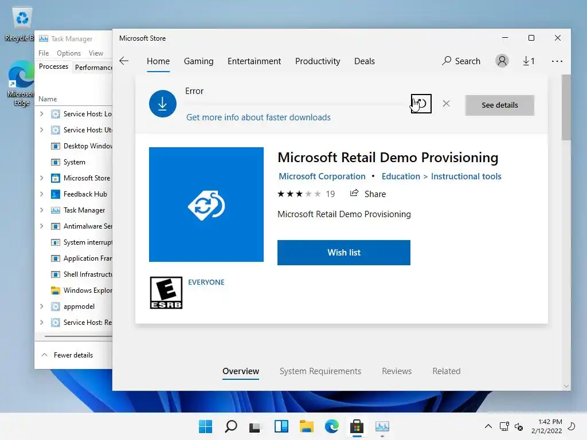Click the network tray icon
The image size is (587, 440).
(504, 426)
